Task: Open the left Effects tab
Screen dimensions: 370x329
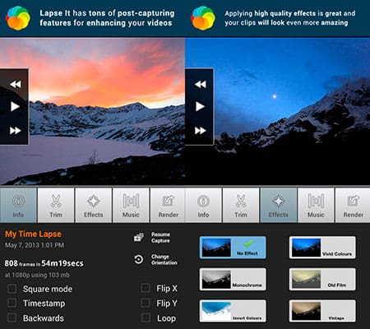Action: coord(94,205)
